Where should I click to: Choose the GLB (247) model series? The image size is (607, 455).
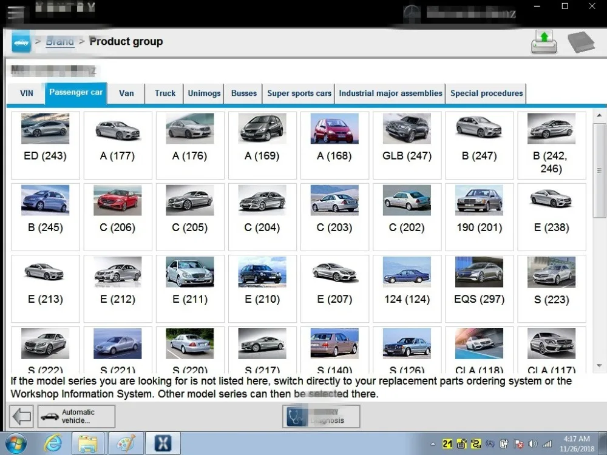pos(407,145)
